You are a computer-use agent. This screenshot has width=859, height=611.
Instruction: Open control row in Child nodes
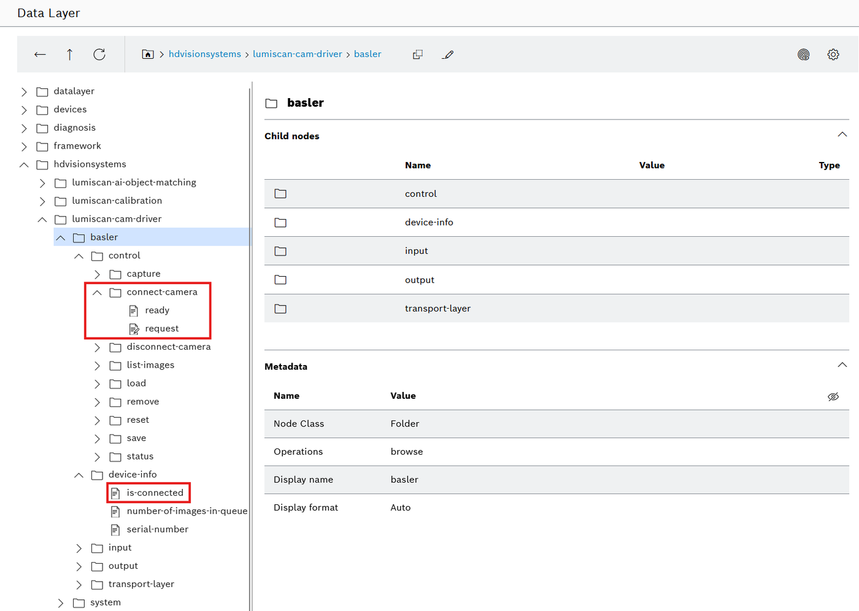pyautogui.click(x=557, y=194)
